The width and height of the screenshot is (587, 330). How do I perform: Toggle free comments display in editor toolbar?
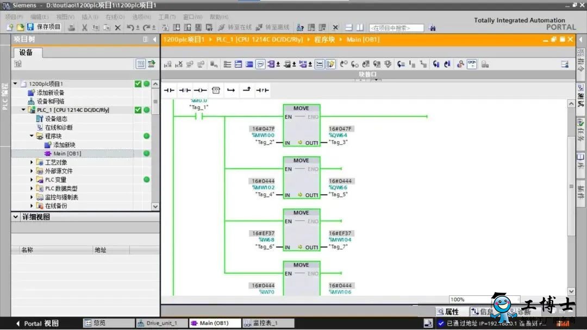[x=260, y=64]
